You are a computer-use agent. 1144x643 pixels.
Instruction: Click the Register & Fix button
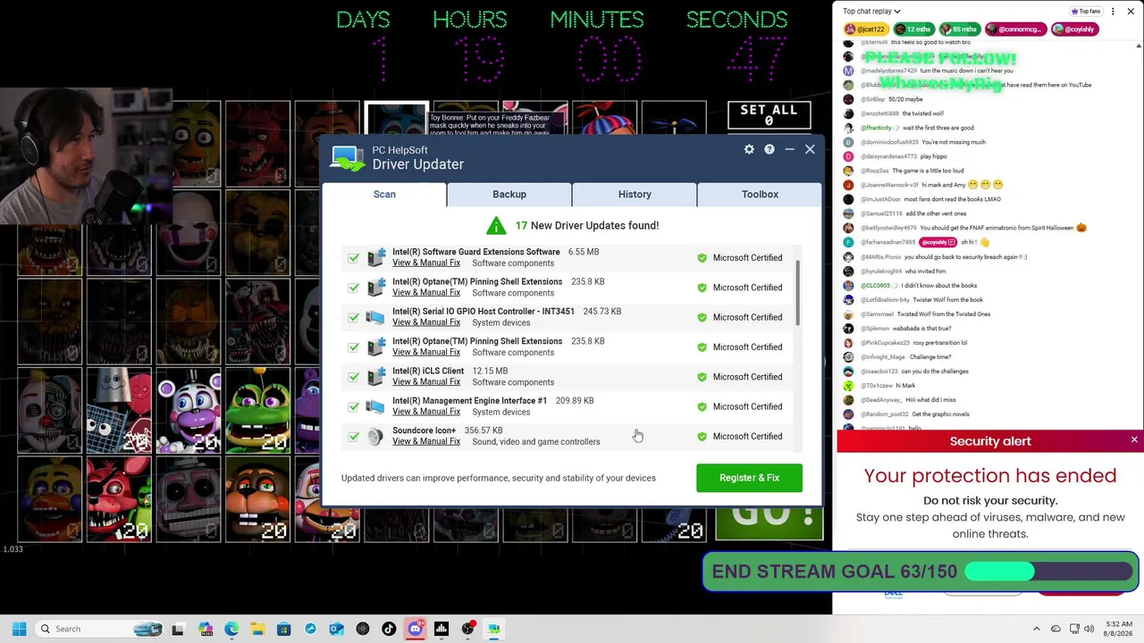point(749,478)
